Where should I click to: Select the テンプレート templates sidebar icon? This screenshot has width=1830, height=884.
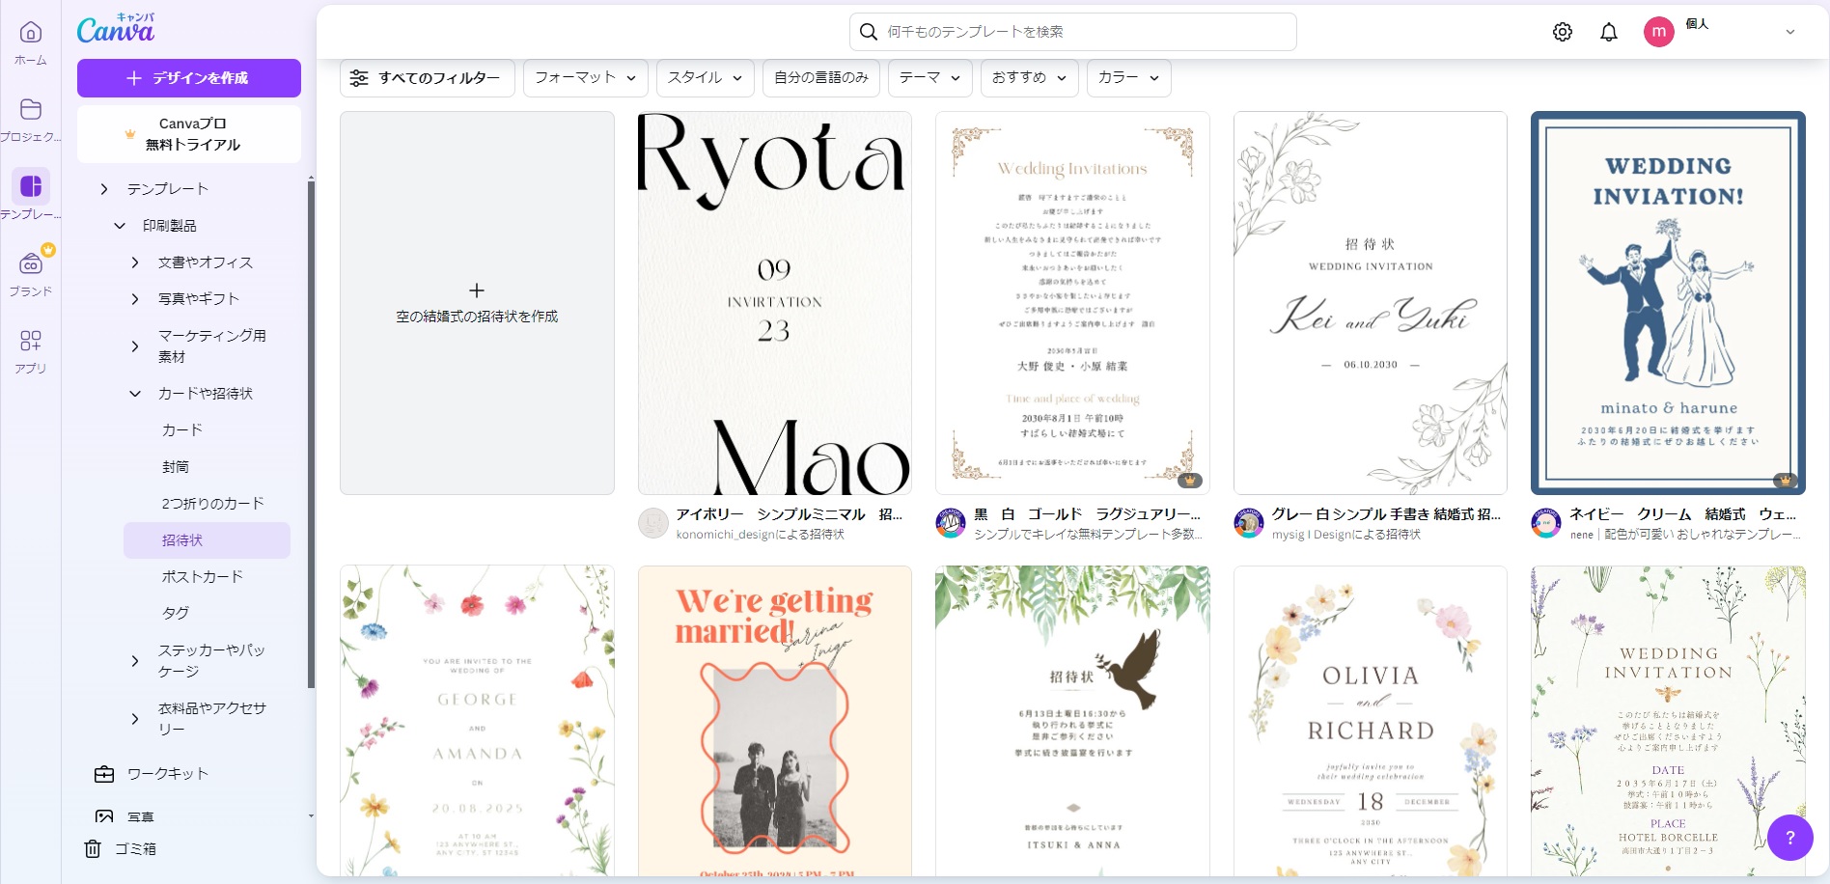[x=31, y=186]
